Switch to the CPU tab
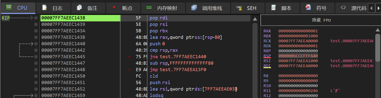 point(18,8)
